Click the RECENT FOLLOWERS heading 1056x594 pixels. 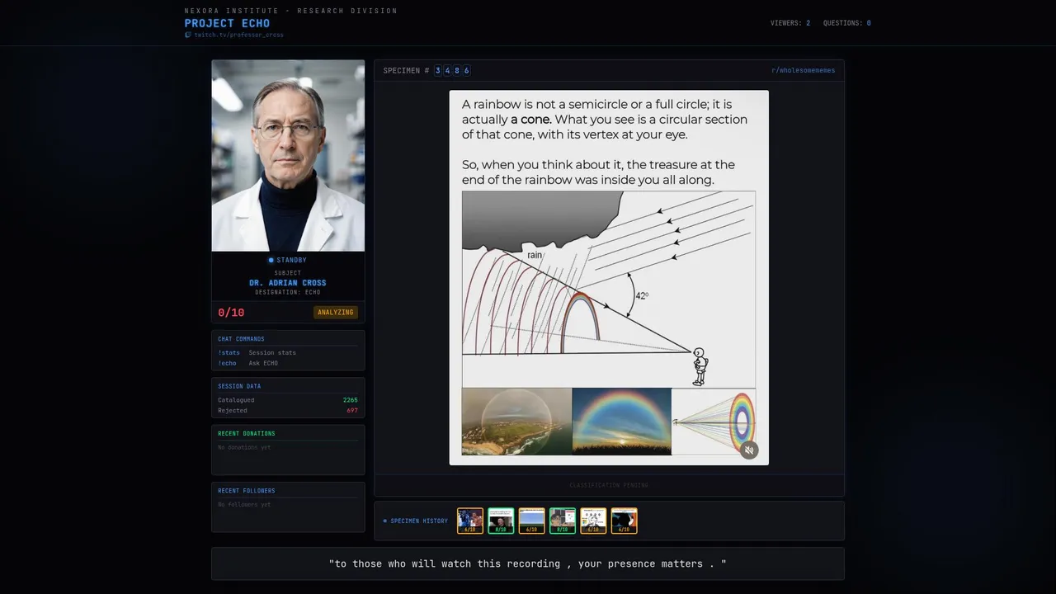point(247,491)
